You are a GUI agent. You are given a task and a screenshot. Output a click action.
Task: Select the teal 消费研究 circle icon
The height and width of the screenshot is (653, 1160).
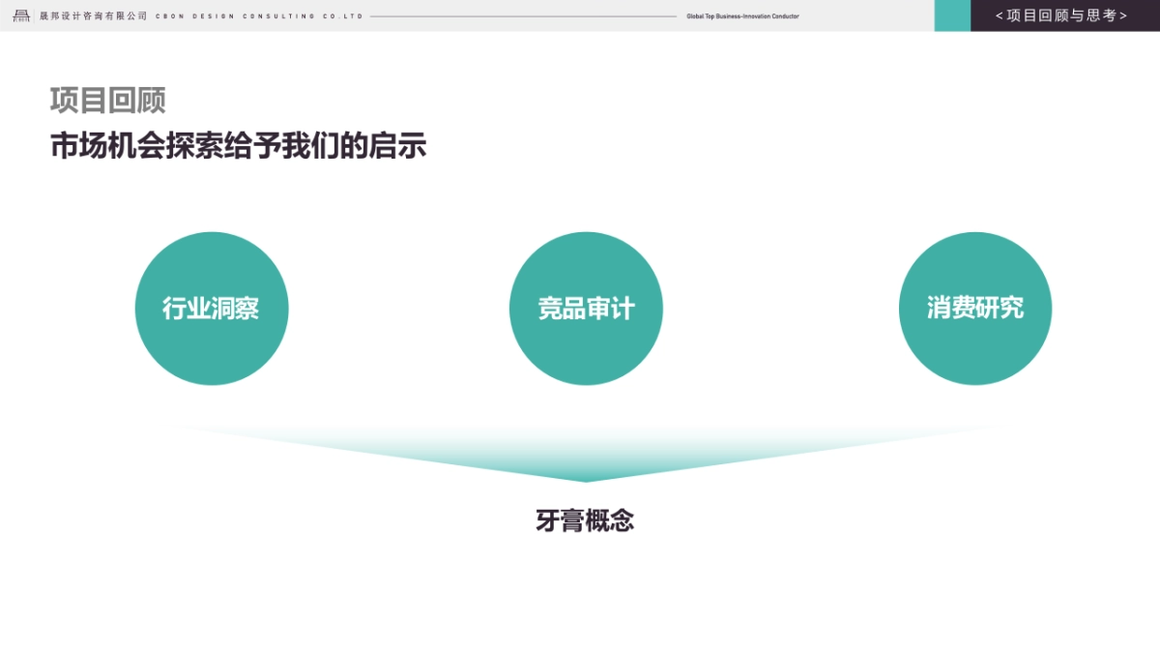pyautogui.click(x=975, y=308)
